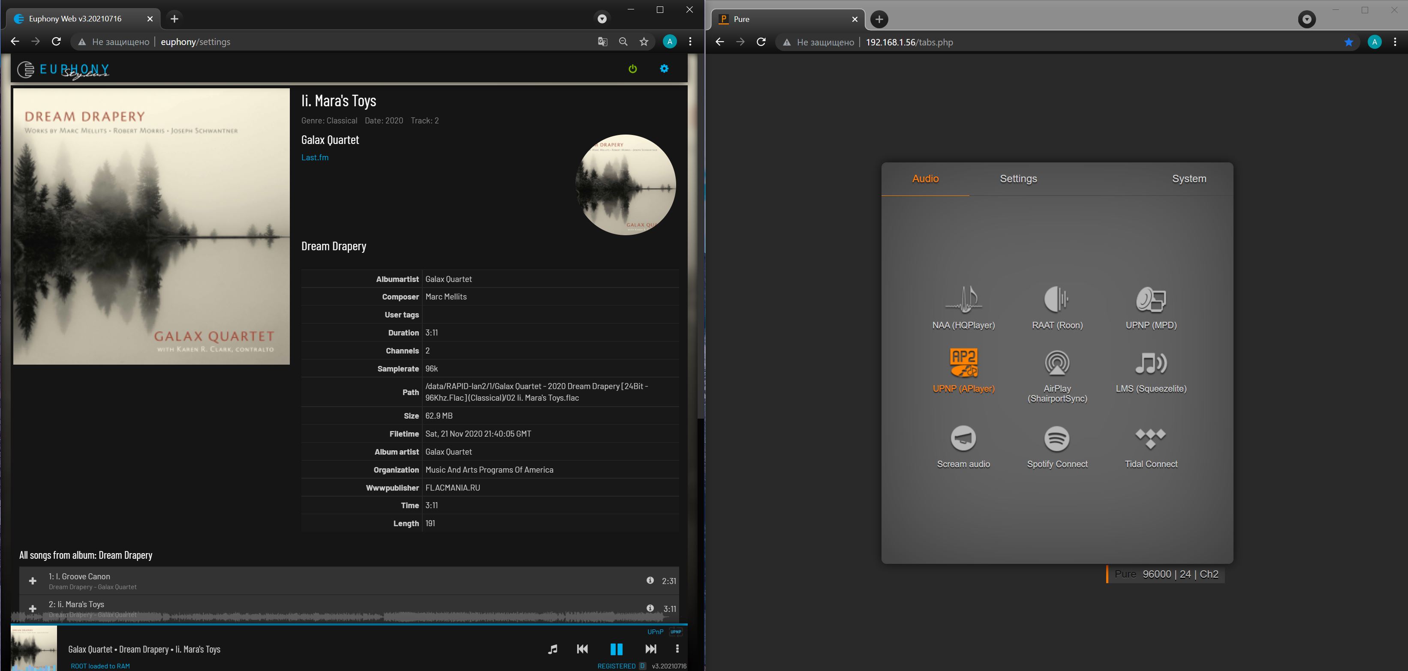
Task: Open Euphony settings gear icon
Action: (x=664, y=69)
